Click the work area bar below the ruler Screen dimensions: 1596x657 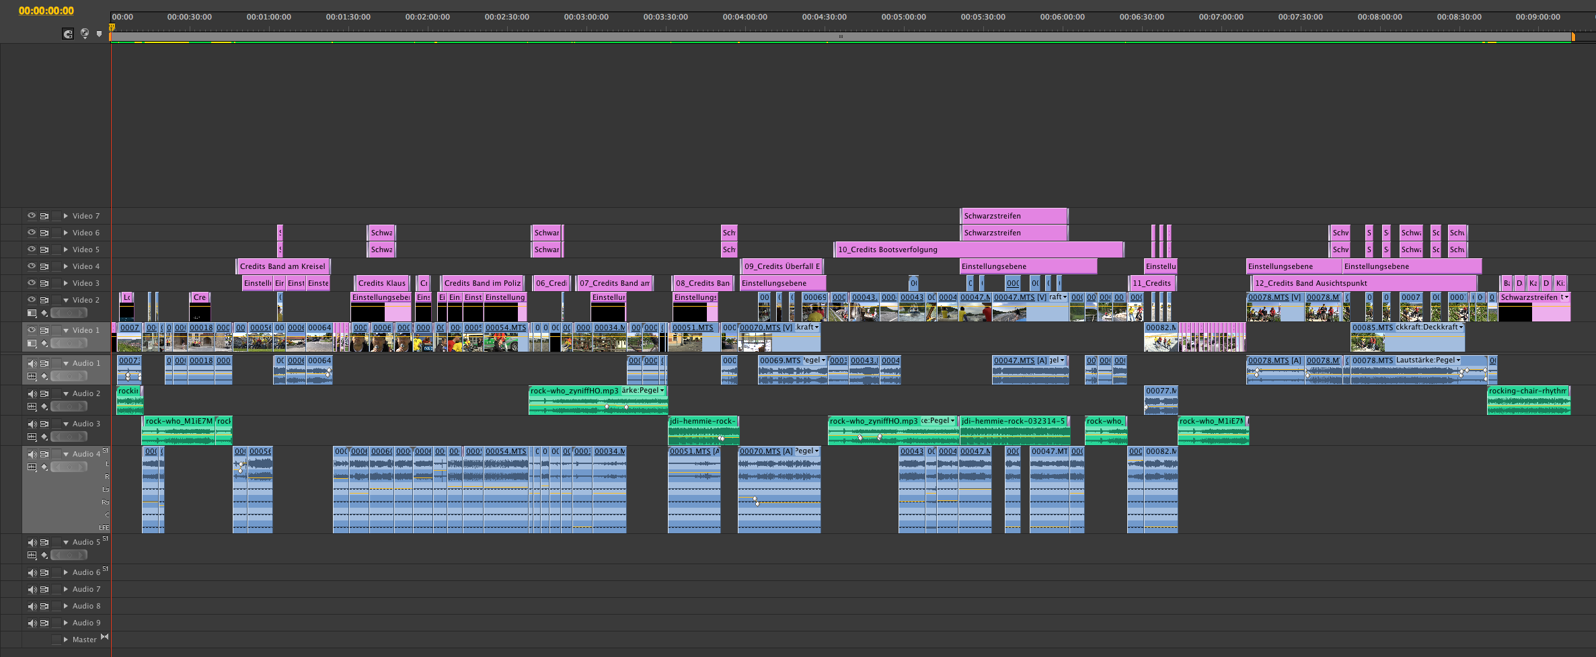click(840, 37)
